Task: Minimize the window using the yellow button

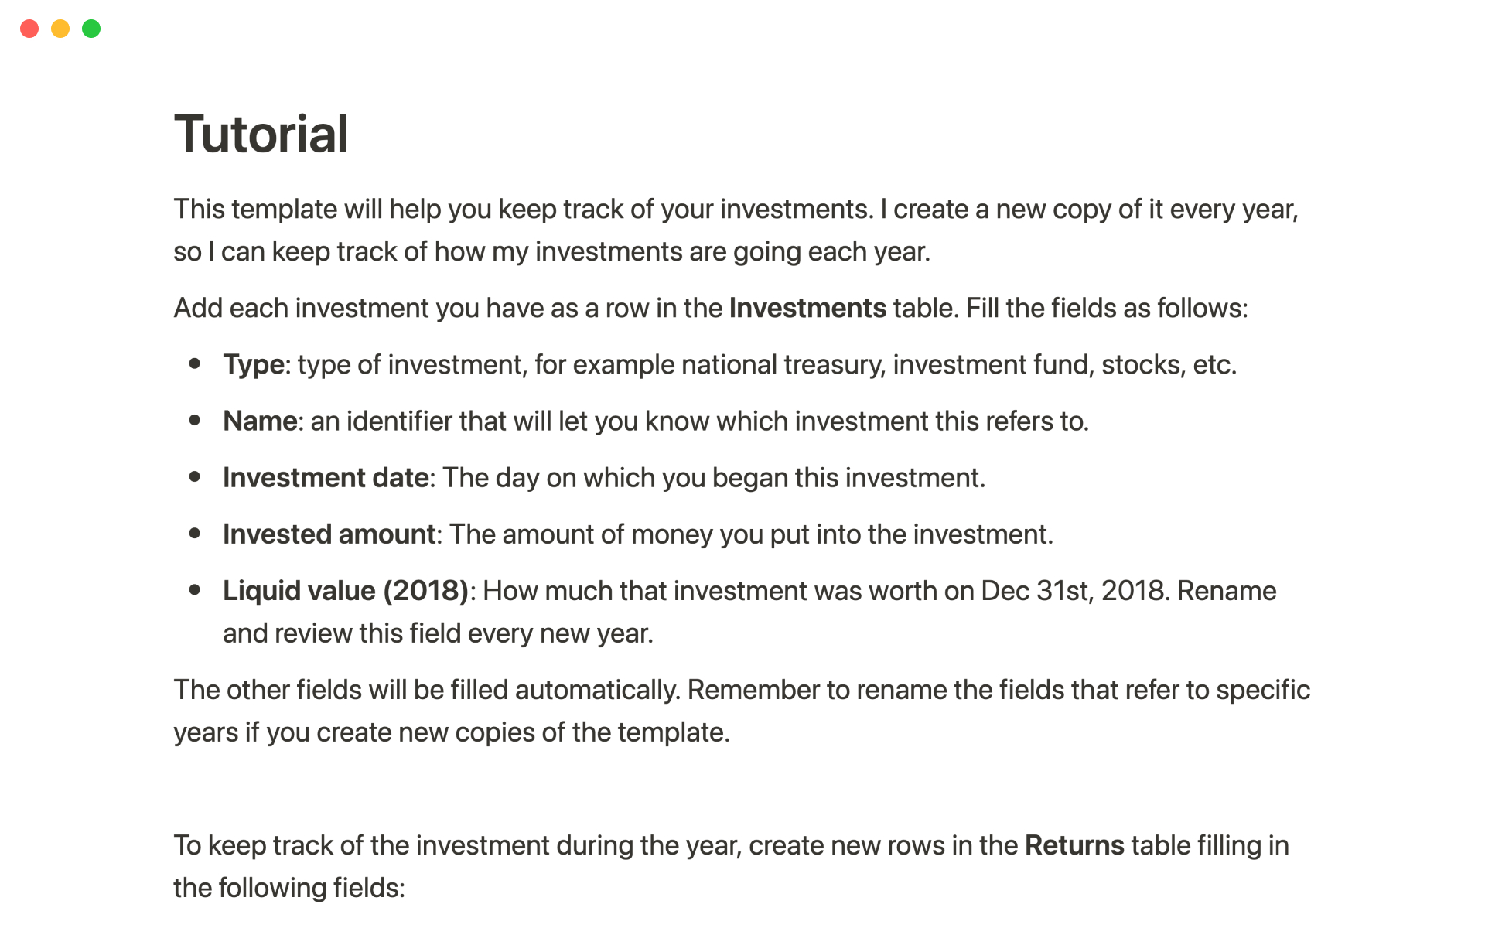Action: point(60,29)
